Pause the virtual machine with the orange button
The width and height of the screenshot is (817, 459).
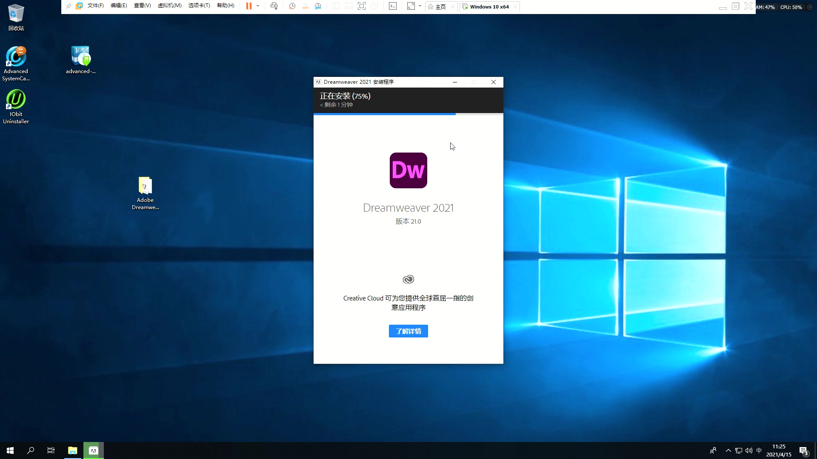pos(249,6)
